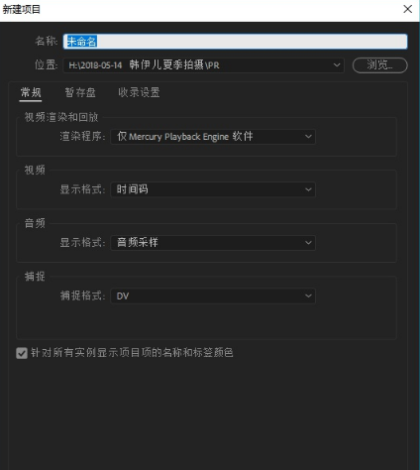Click the 浏览 browse button
Screen dimensions: 420x470
(380, 65)
